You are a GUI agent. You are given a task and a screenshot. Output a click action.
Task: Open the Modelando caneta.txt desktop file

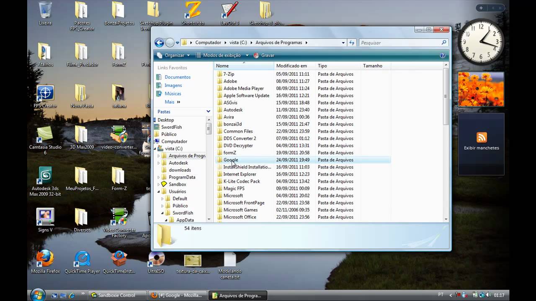click(230, 265)
